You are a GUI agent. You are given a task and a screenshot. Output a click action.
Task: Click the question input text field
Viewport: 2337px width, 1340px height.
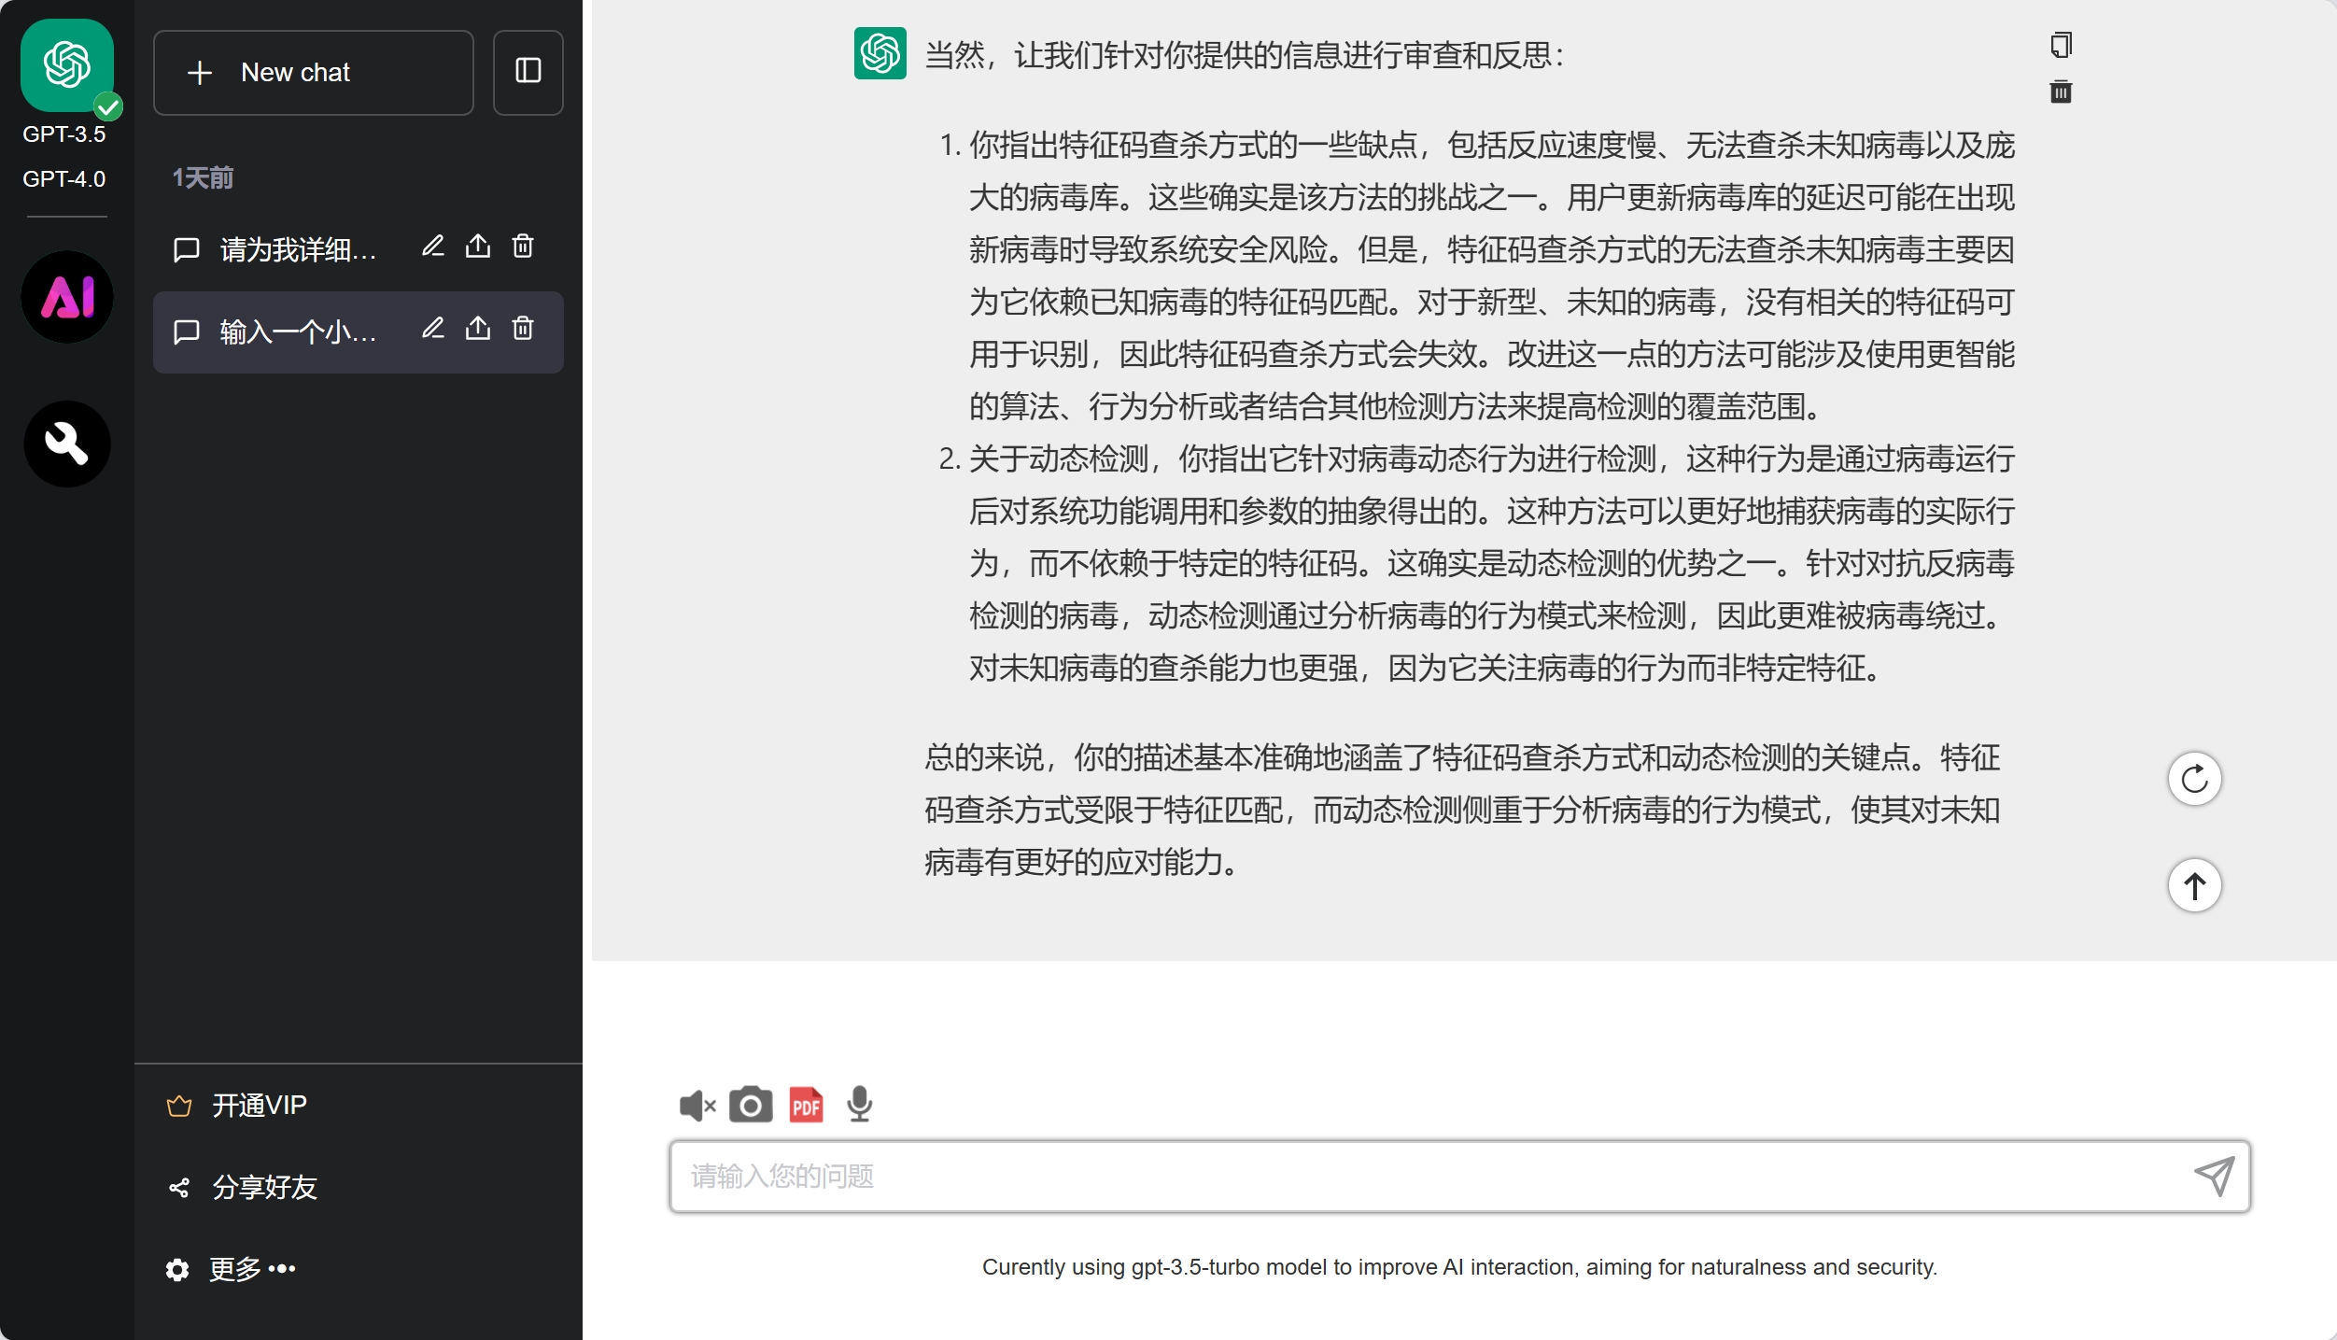(x=1429, y=1176)
